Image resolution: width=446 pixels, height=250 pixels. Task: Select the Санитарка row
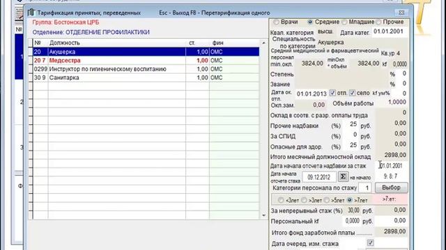coord(146,77)
